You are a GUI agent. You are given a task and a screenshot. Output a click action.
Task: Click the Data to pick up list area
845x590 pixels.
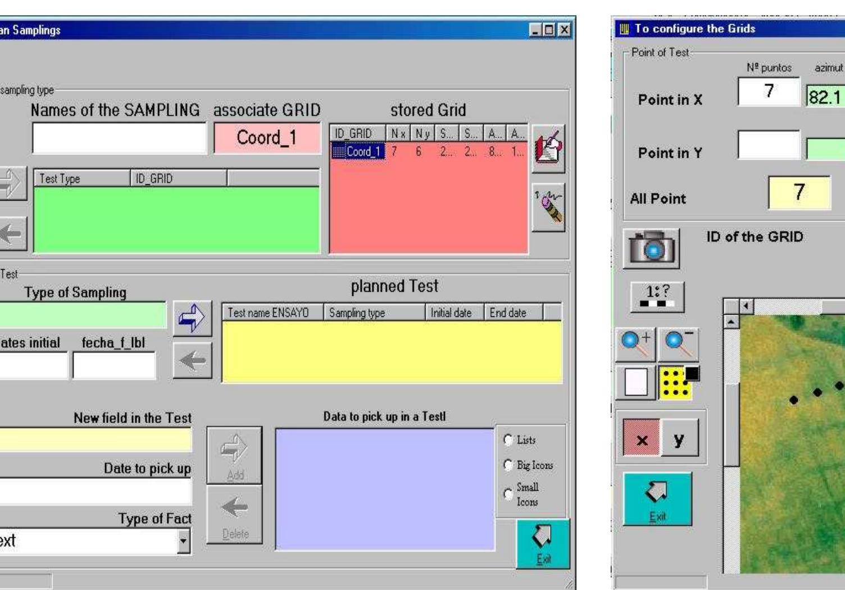point(385,489)
